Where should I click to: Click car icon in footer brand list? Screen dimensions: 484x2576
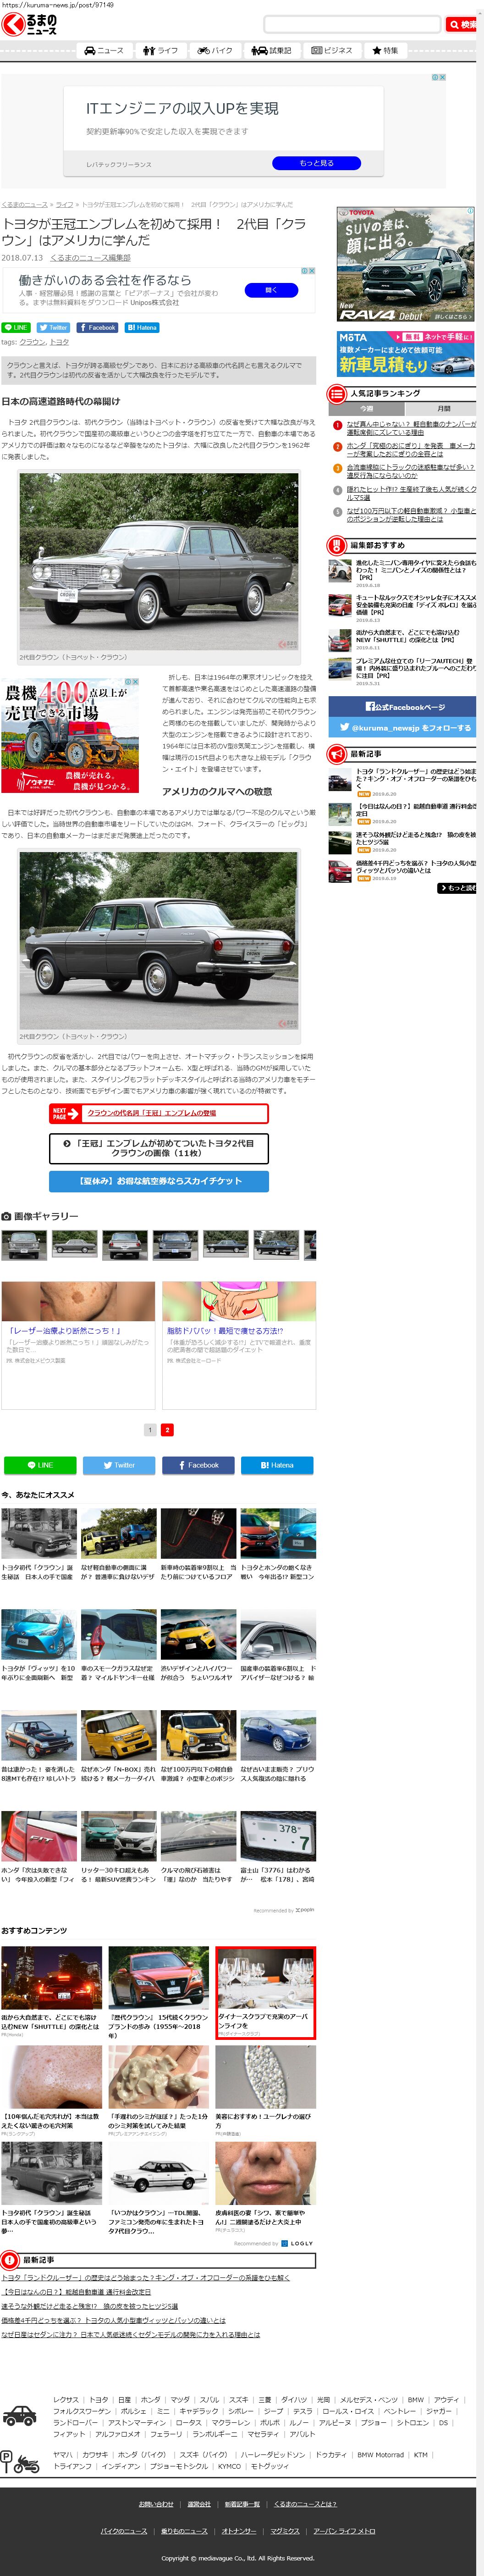click(19, 2417)
